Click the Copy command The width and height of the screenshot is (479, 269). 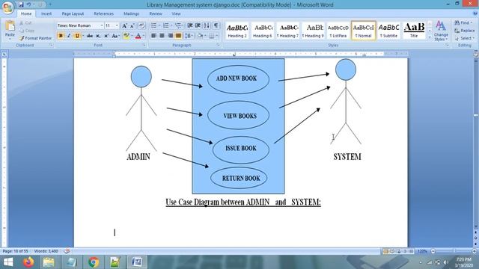tap(27, 31)
